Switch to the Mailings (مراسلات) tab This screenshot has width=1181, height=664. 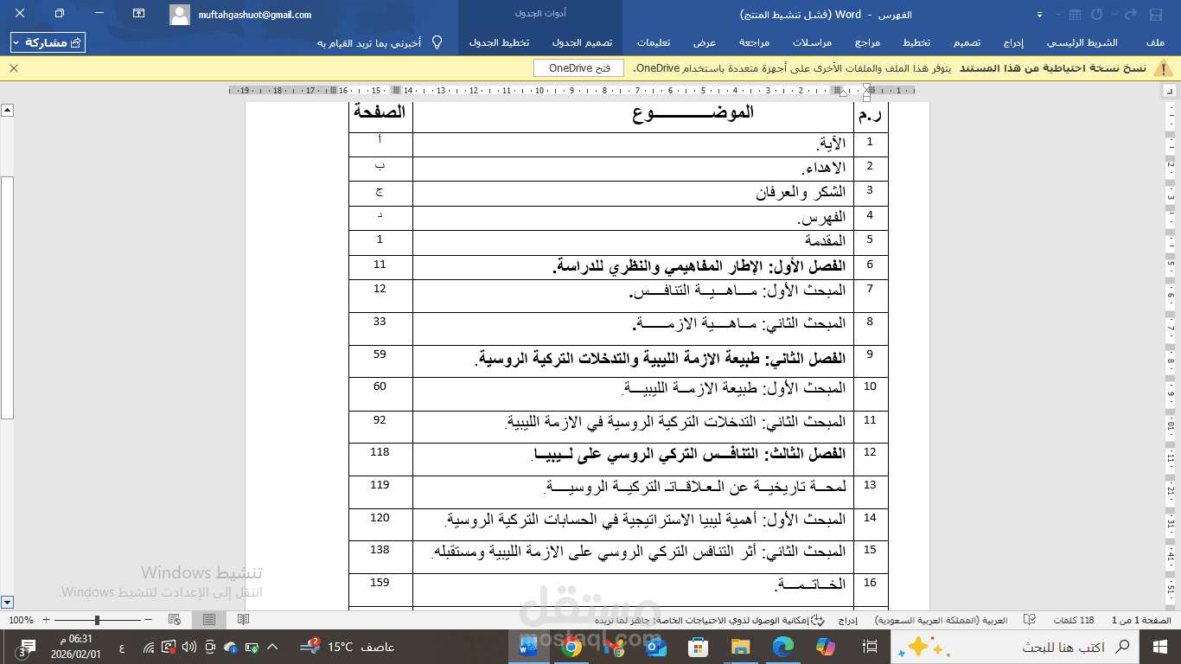coord(813,42)
